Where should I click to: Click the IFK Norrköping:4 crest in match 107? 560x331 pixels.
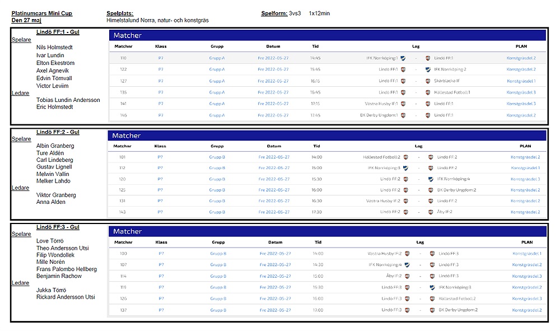[x=407, y=265]
